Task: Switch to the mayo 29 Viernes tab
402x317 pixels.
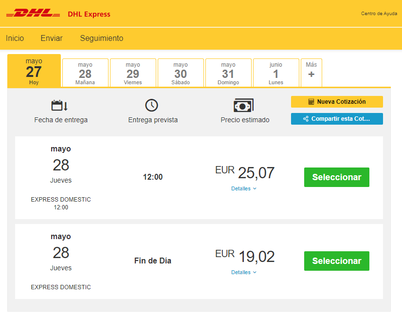Action: point(133,73)
